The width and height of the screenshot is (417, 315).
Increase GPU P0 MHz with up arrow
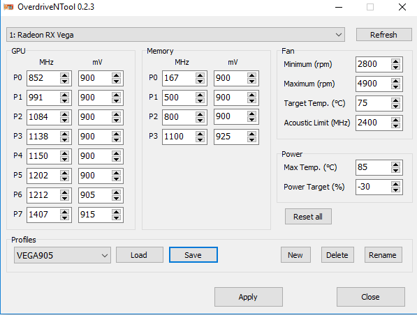click(x=64, y=75)
